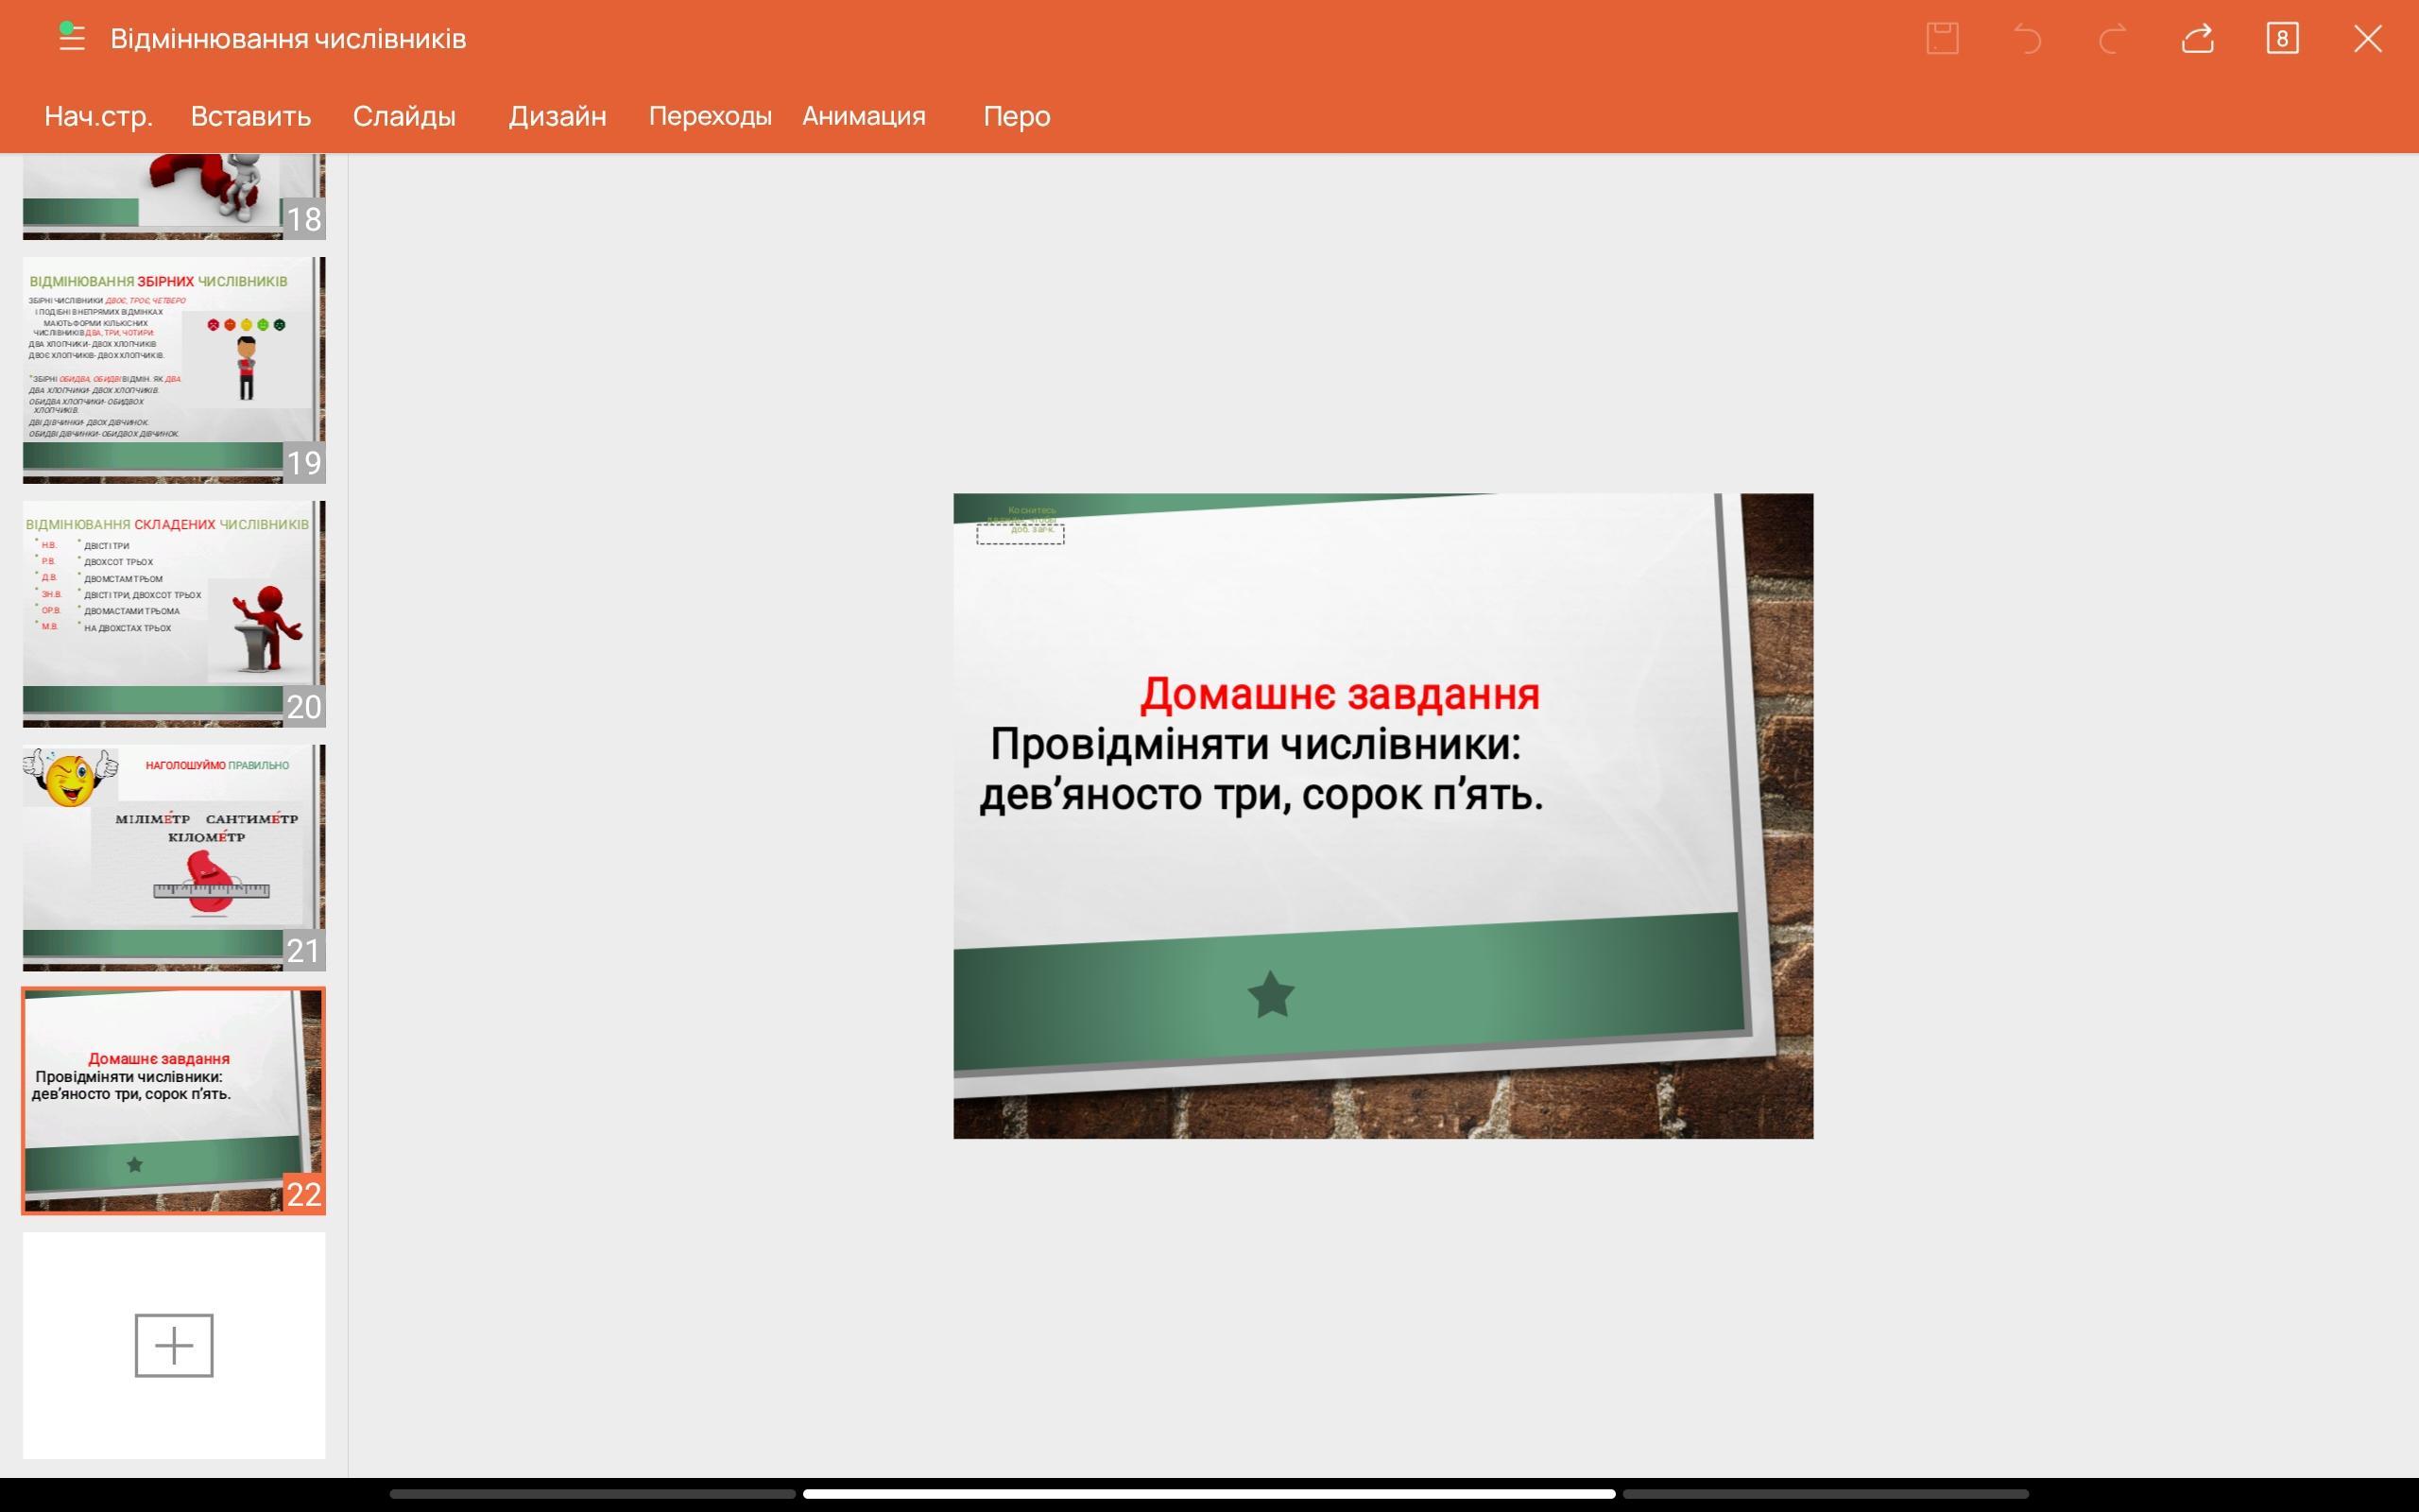Open the Дизайн tab

[x=557, y=116]
